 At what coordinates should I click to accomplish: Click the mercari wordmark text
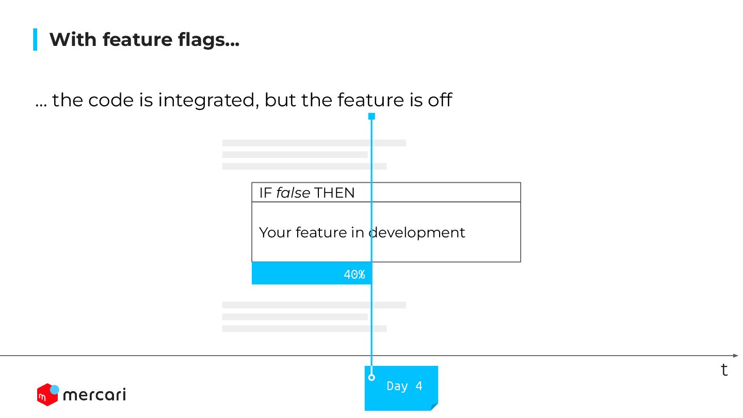click(x=94, y=395)
